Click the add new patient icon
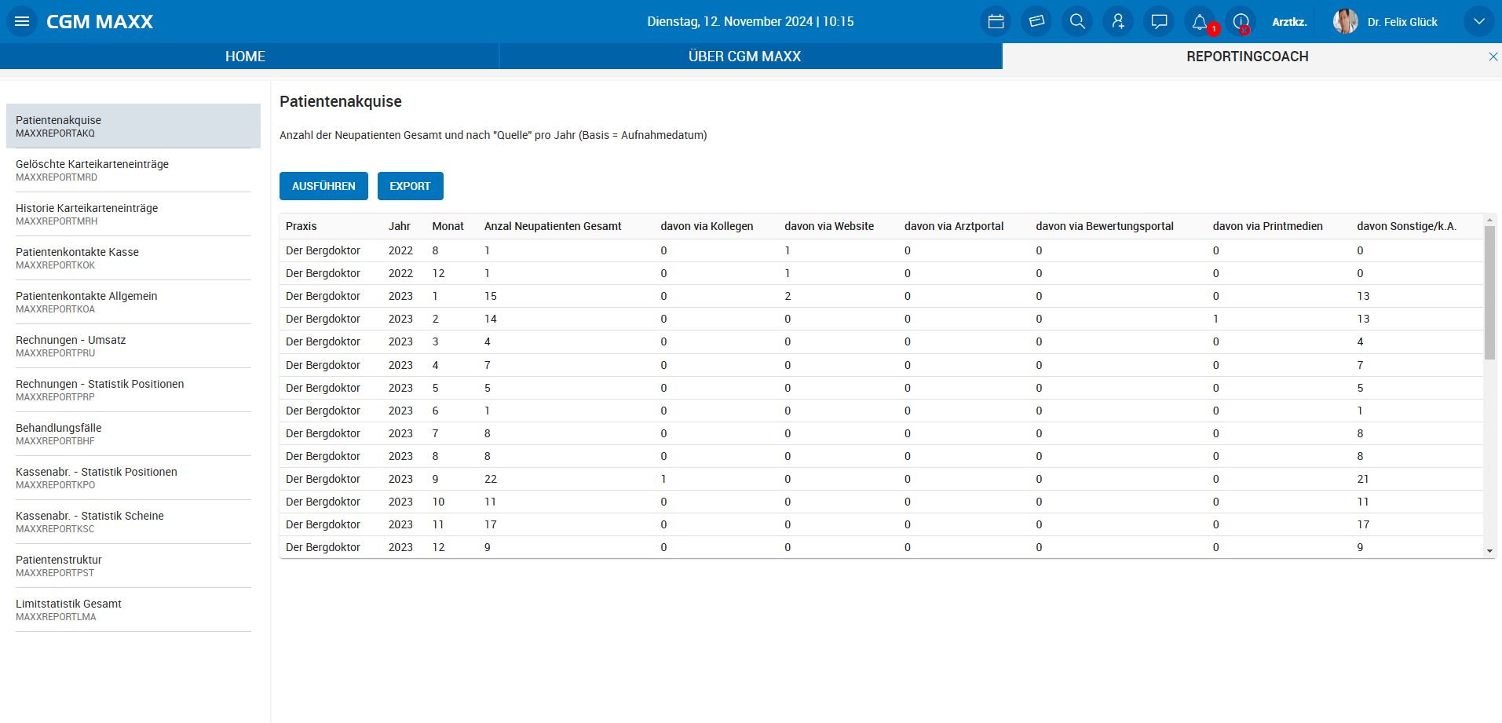This screenshot has height=723, width=1502. (x=1118, y=21)
